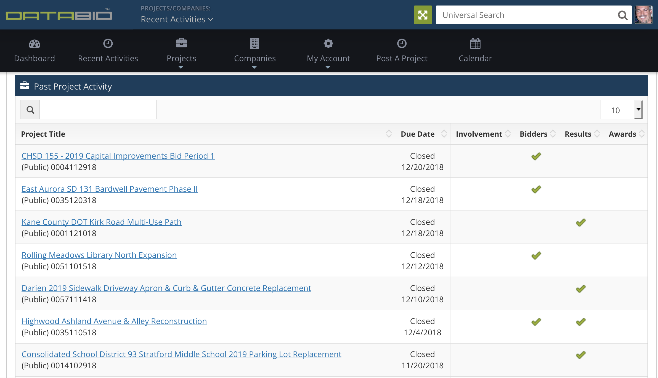Click project number (Public) 0004112918

59,167
